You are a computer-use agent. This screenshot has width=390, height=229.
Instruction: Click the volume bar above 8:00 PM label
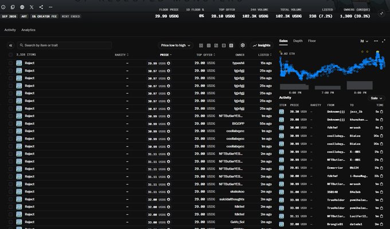pos(360,85)
